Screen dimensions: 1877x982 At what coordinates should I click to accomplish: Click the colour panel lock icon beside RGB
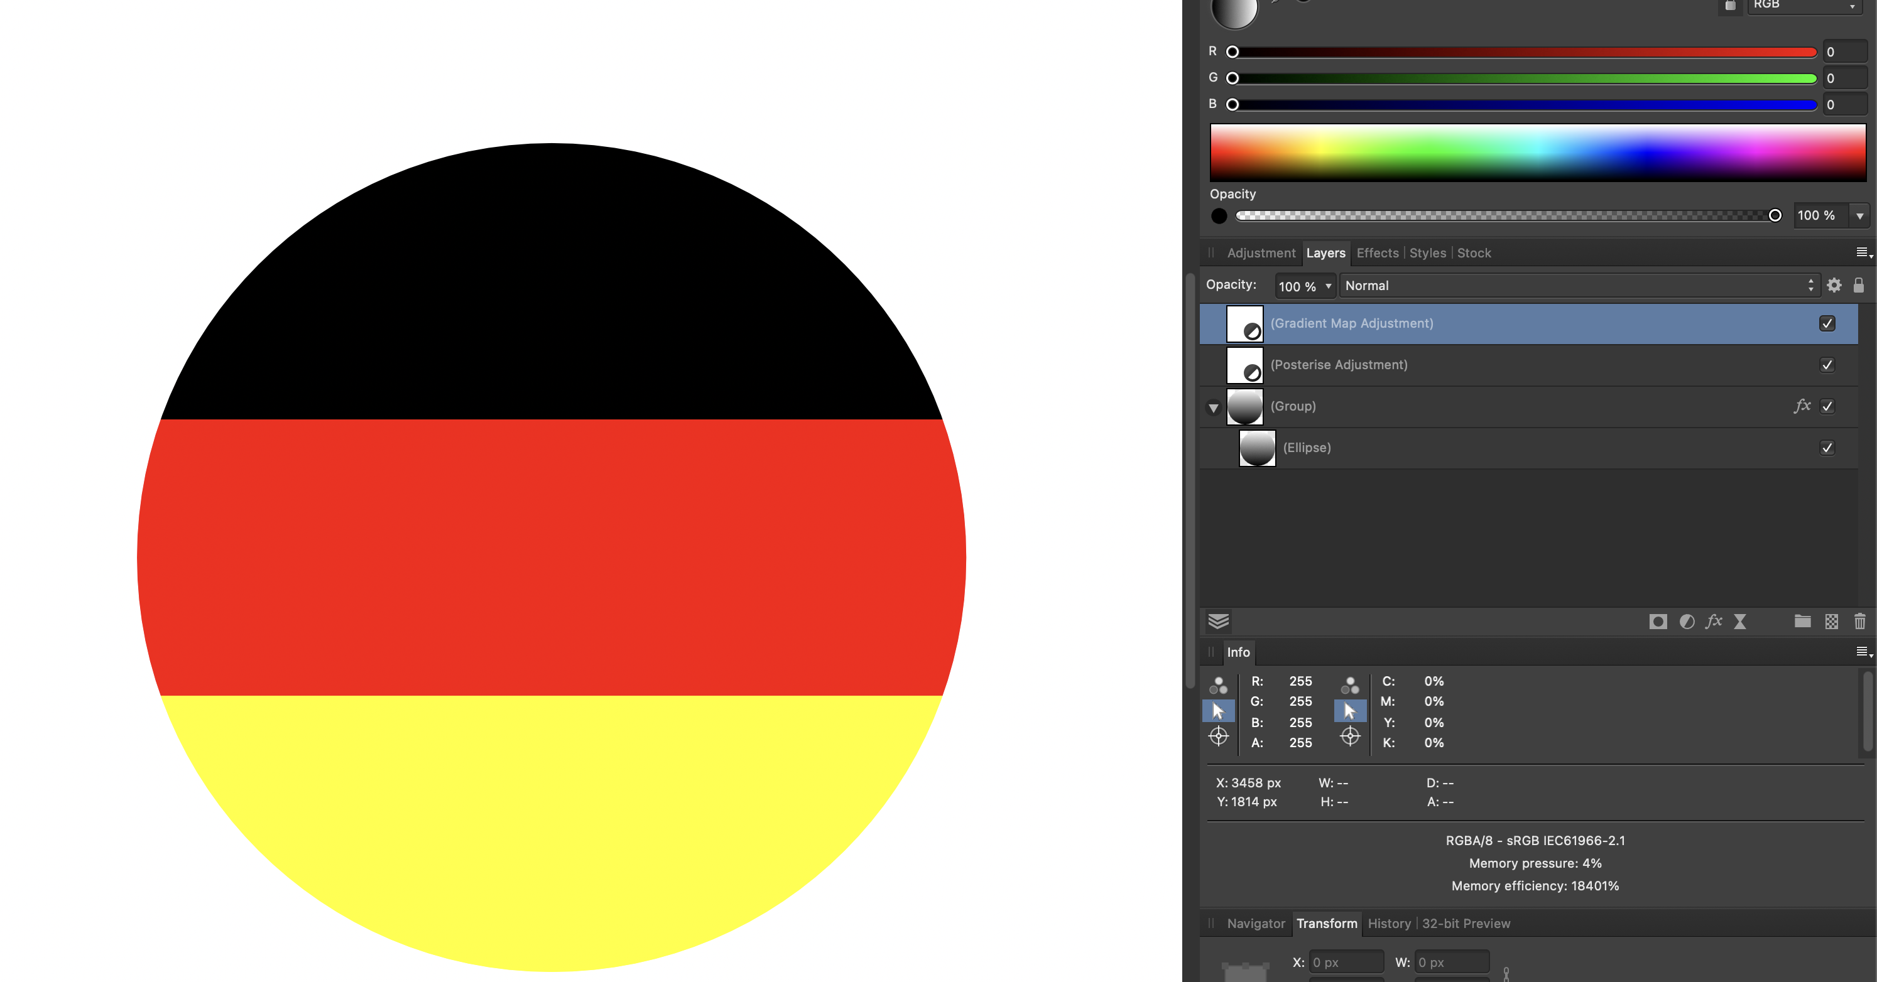pos(1730,5)
